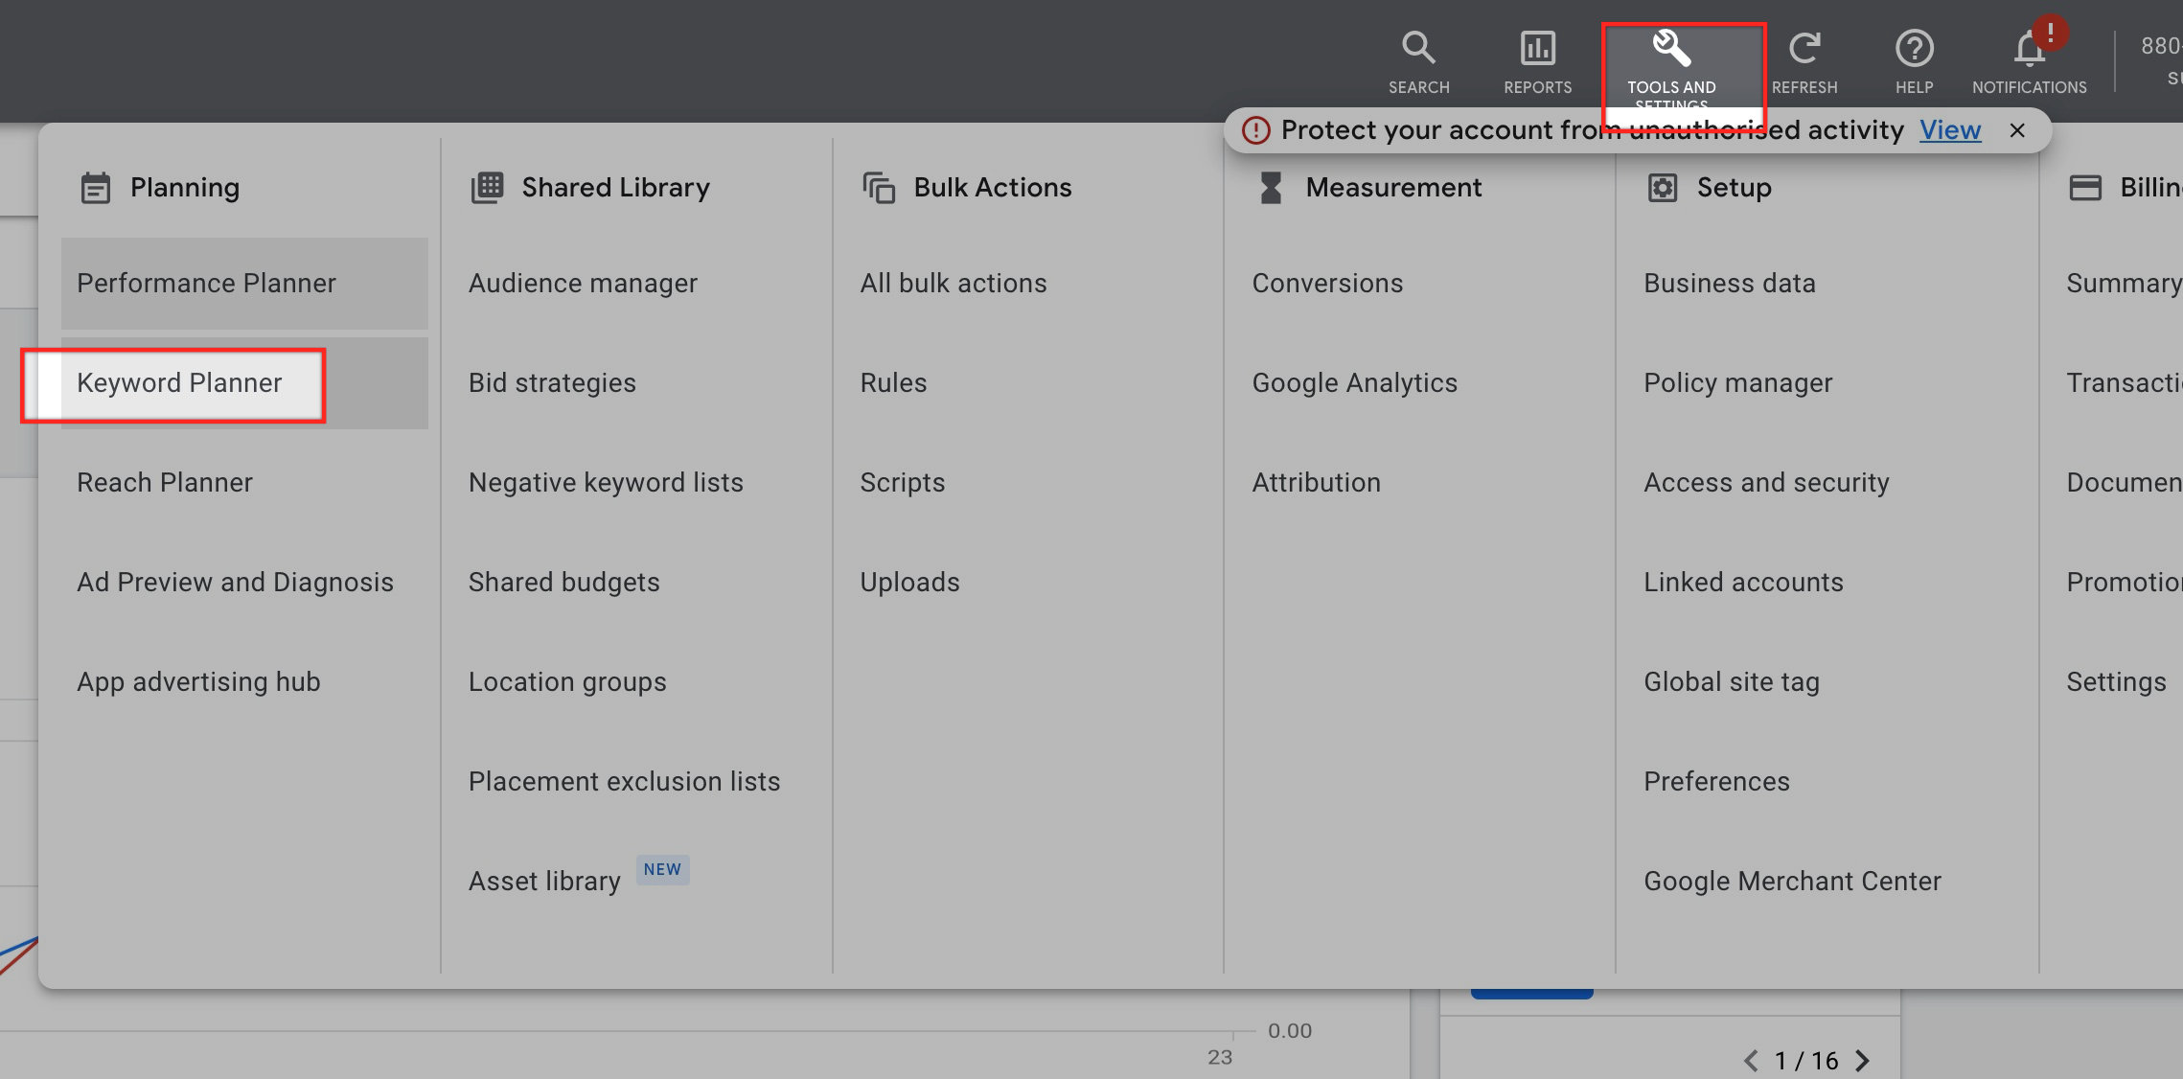2183x1079 pixels.
Task: Open the Reports chart icon
Action: 1537,48
